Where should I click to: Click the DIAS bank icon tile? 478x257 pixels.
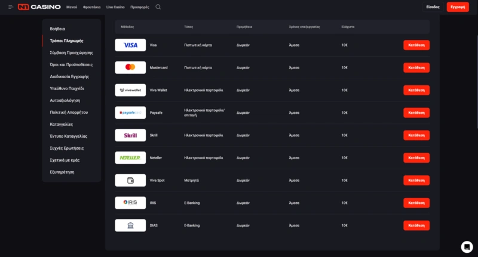click(130, 225)
